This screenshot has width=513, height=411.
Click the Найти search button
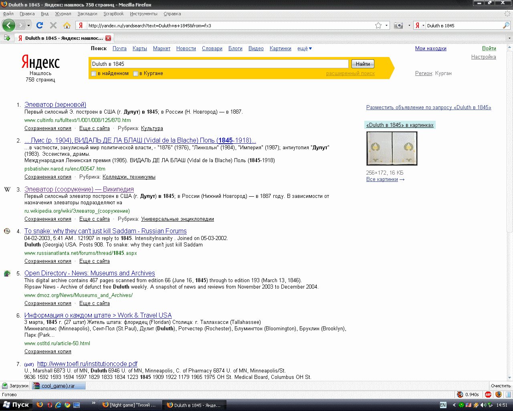point(363,64)
